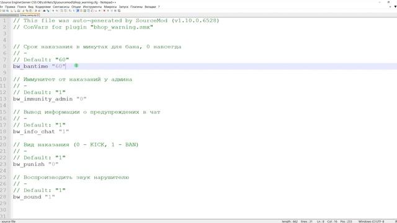This screenshot has height=223, width=397.
Task: Click the lines: 31 status bar entry
Action: tap(306, 221)
